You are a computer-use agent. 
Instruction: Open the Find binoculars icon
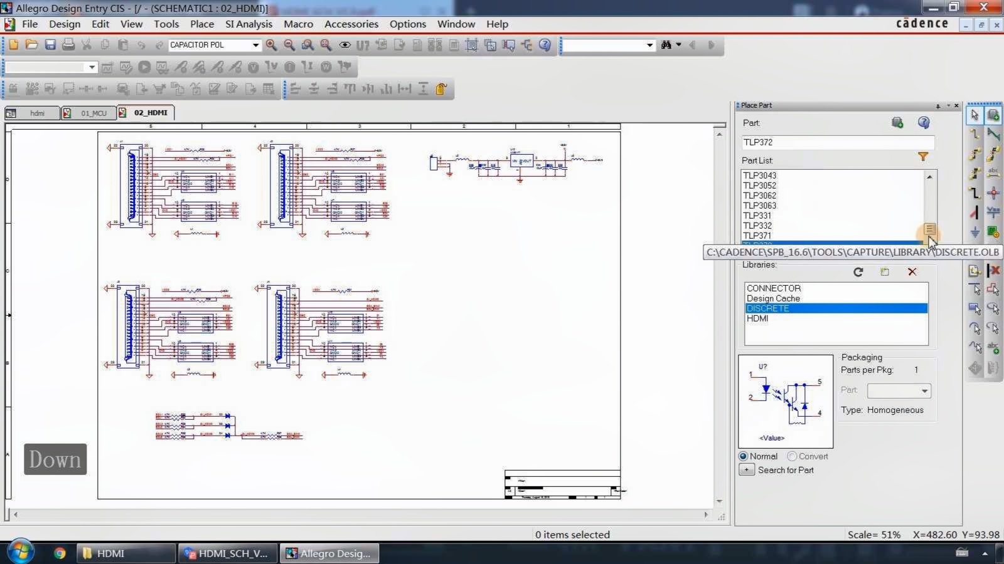point(666,45)
